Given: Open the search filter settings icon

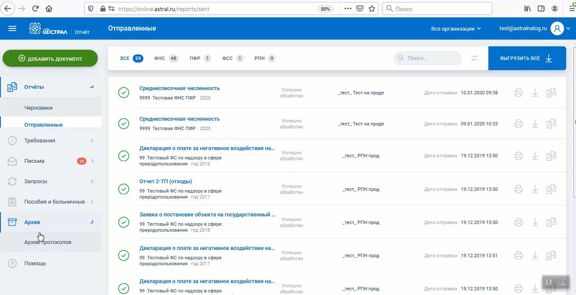Looking at the screenshot, I should tap(475, 58).
